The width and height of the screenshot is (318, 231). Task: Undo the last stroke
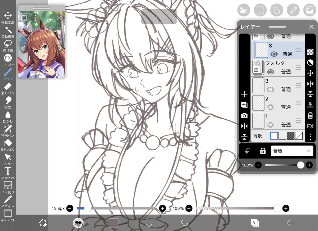pyautogui.click(x=184, y=223)
